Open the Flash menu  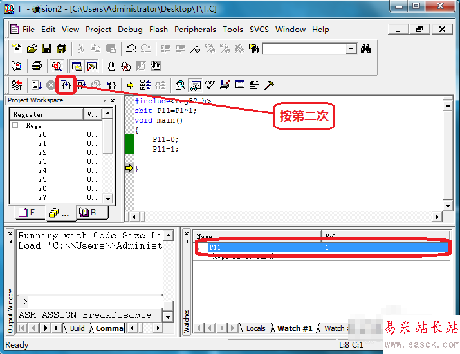pyautogui.click(x=158, y=30)
